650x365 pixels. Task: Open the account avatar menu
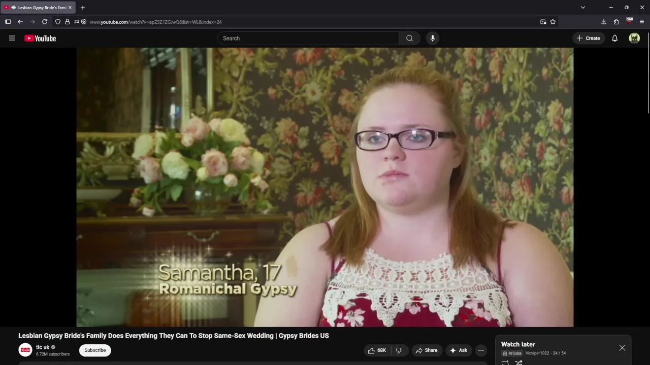[634, 38]
